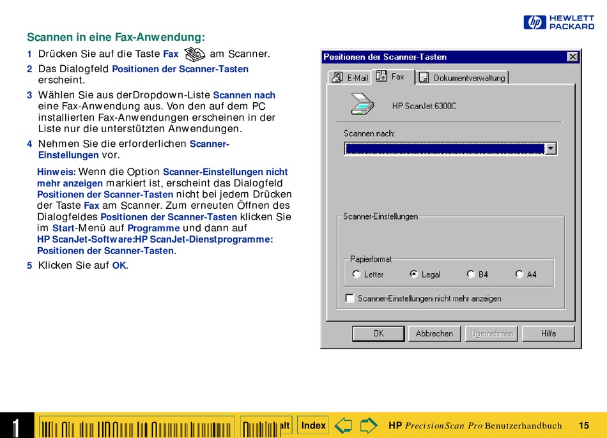Image resolution: width=607 pixels, height=438 pixels.
Task: Confirm the dialog with the OK button
Action: tap(378, 333)
